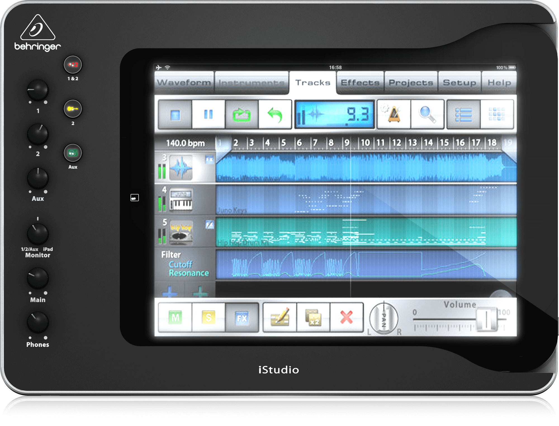Click the iPad home button in the bezel
The image size is (559, 426).
pos(134,198)
